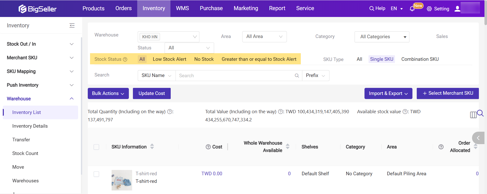Click Import & Export button

click(x=388, y=93)
